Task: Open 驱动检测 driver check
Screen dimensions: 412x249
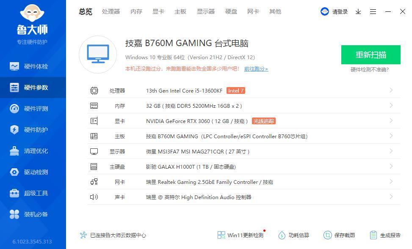Action: (33, 172)
